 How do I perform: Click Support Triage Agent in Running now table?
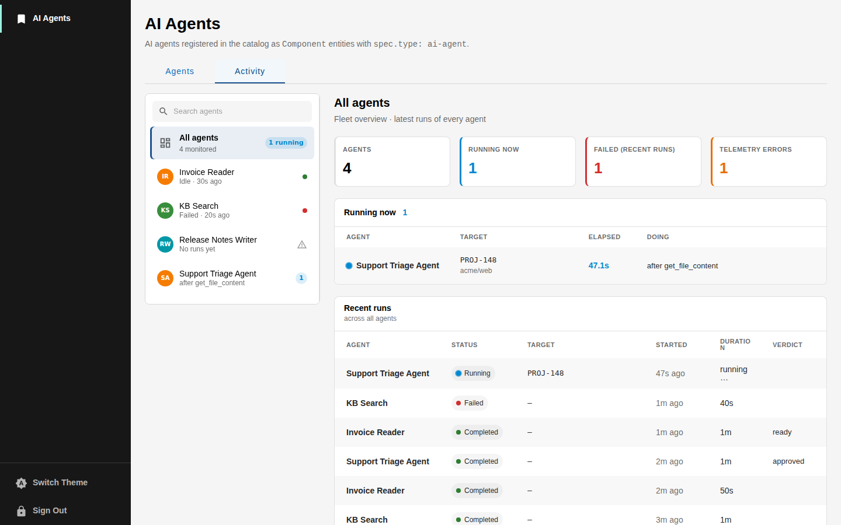[x=398, y=265]
